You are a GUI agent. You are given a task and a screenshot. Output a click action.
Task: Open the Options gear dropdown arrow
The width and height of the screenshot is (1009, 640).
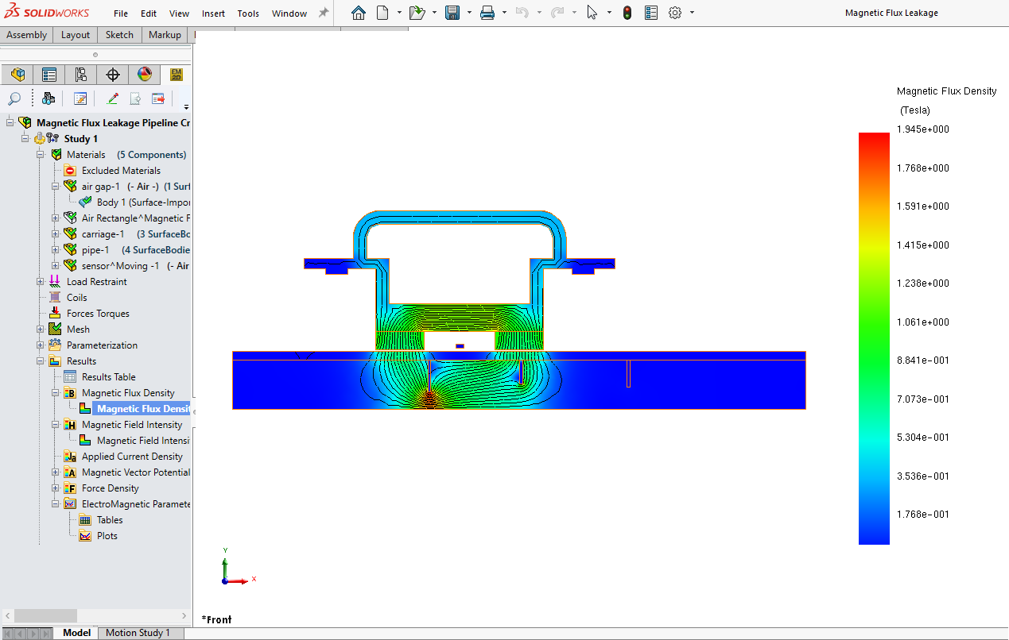[690, 13]
